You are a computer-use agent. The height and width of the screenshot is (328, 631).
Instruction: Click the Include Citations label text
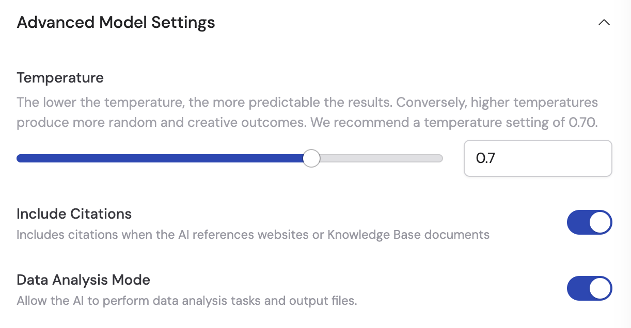74,214
